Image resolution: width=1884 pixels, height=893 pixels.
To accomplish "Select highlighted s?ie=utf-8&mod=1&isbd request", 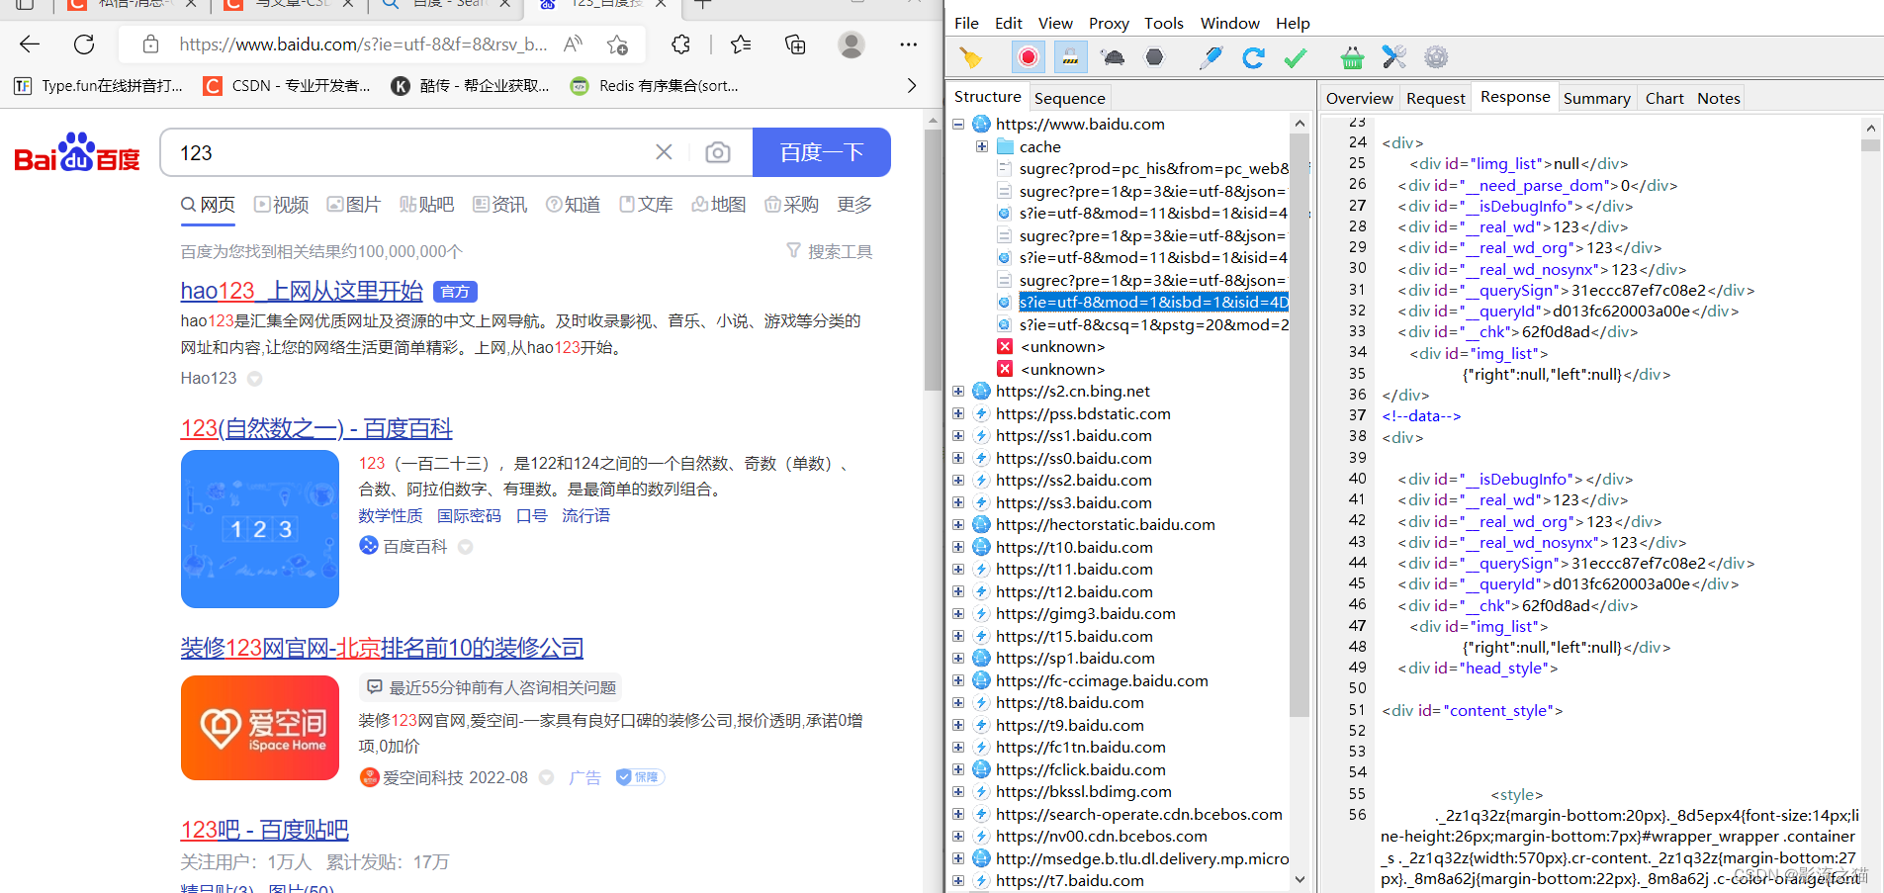I will click(1153, 302).
